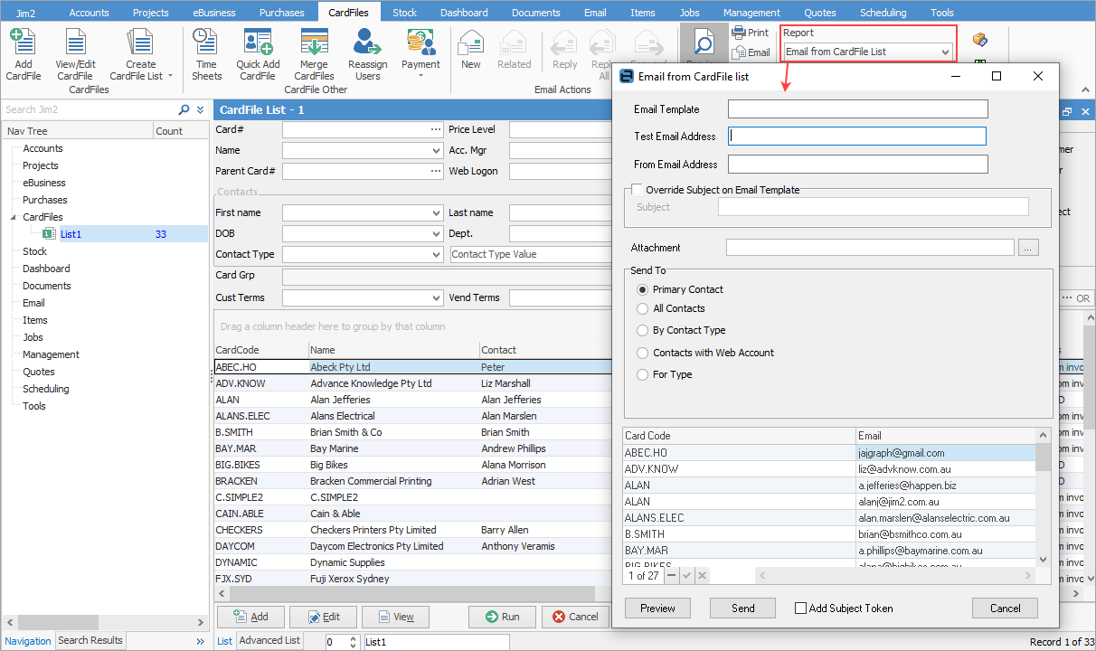Collapse the CardFiles tree node

click(x=14, y=218)
